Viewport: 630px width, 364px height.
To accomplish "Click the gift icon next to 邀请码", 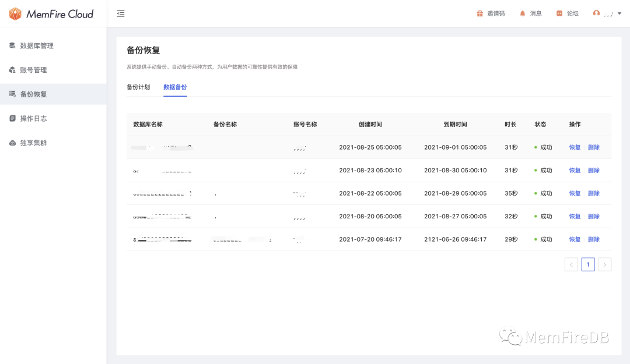I will (x=480, y=13).
